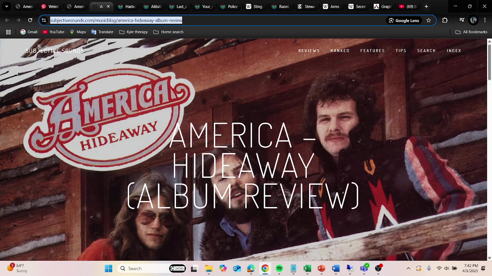492x276 pixels.
Task: Close the active Subjective Sounds tab
Action: click(x=108, y=7)
